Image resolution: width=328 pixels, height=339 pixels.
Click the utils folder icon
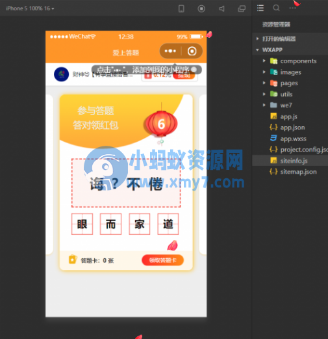coord(273,94)
